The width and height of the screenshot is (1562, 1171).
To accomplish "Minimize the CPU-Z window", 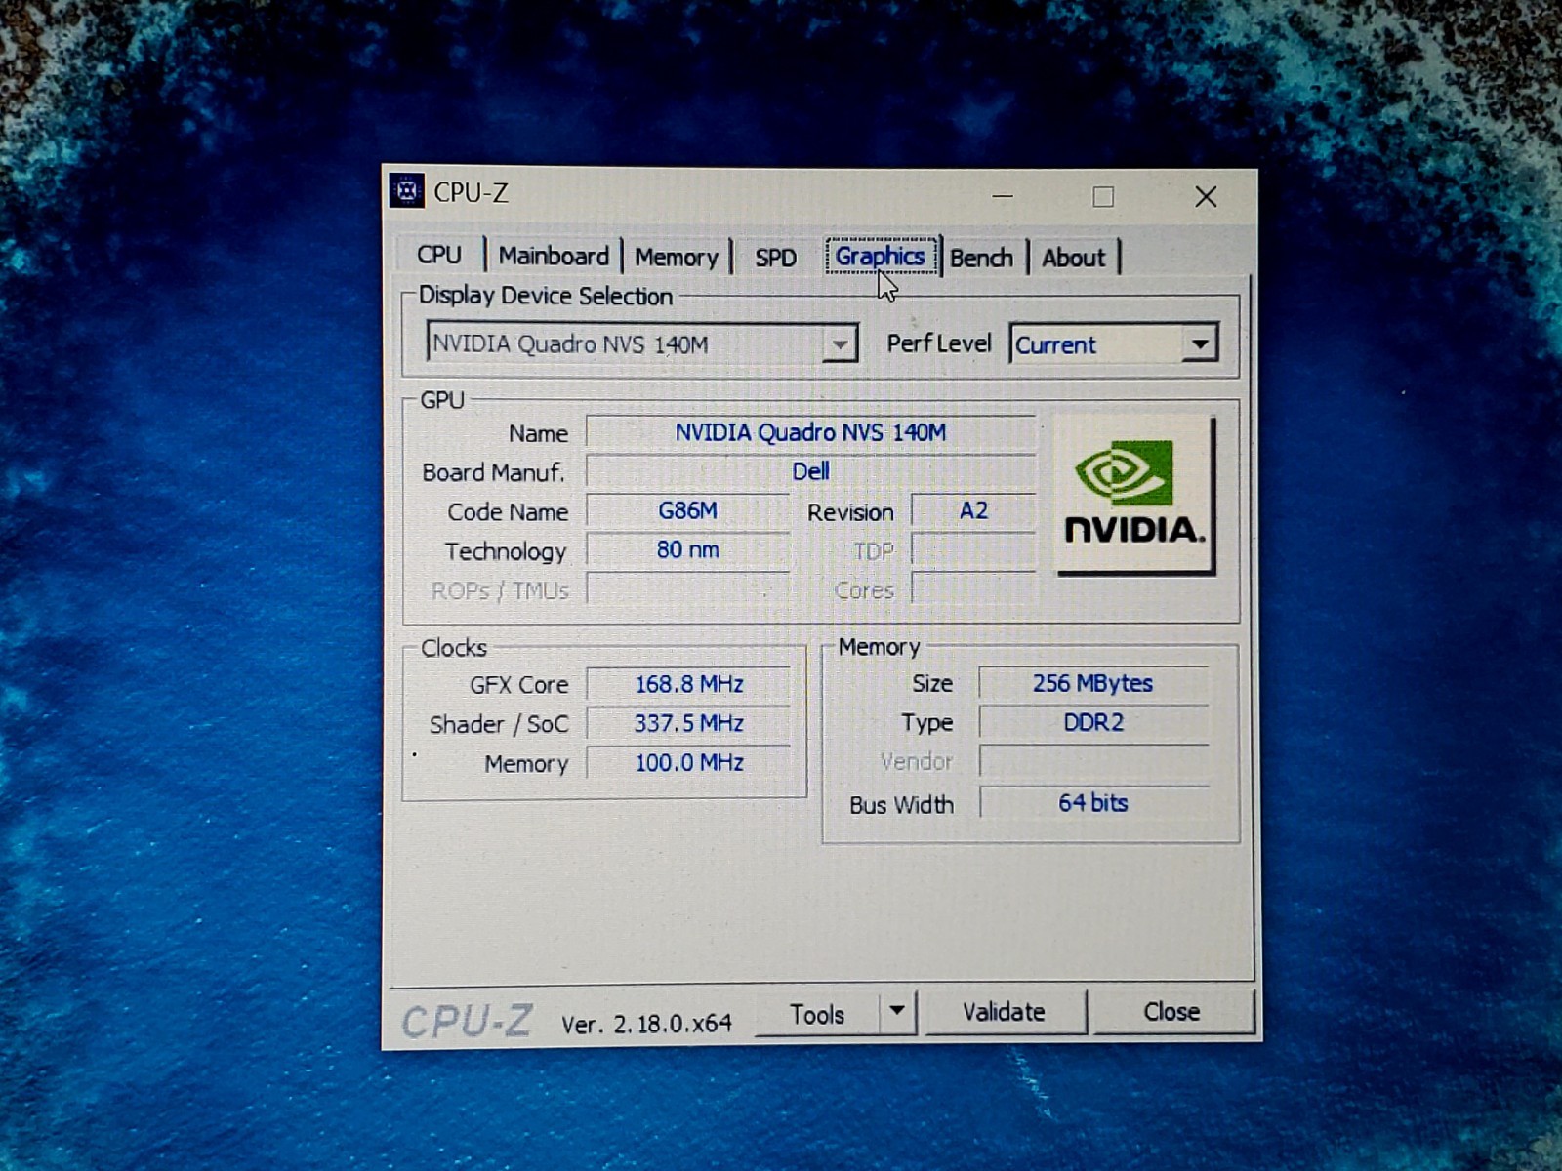I will (1003, 196).
